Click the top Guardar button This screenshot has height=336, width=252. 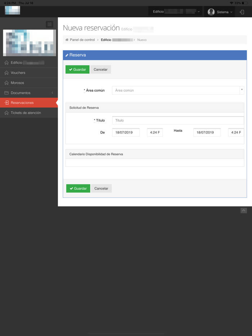pos(77,69)
